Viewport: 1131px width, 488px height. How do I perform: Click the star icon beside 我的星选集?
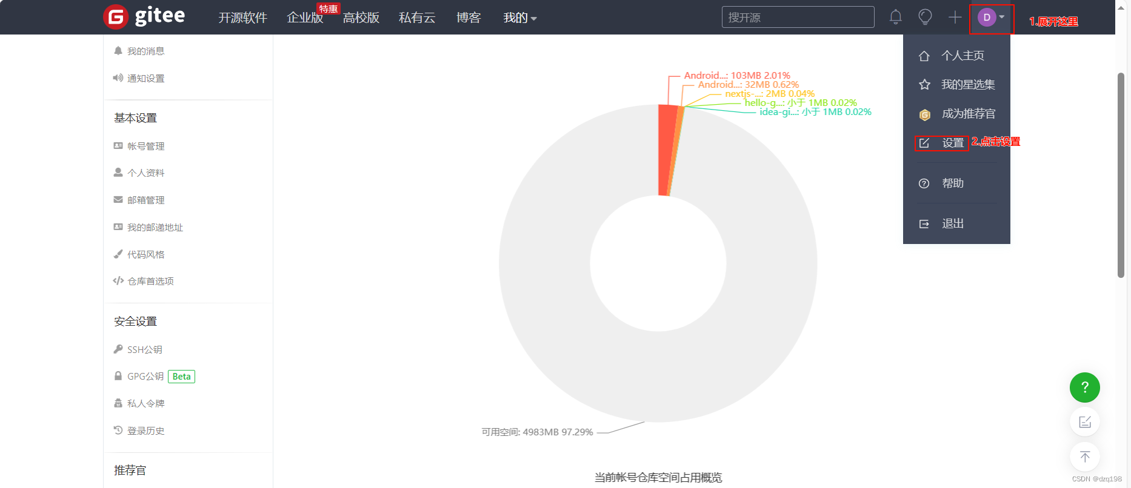click(x=924, y=85)
